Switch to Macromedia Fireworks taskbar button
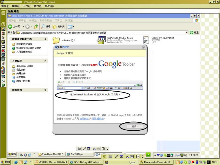 (x=156, y=162)
